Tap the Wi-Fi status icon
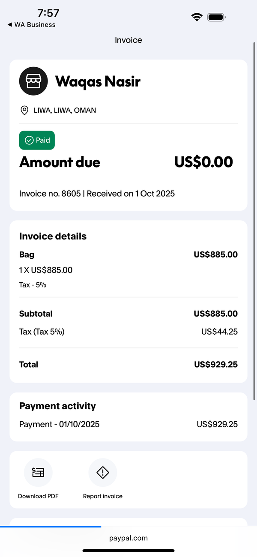The image size is (257, 557). click(197, 17)
